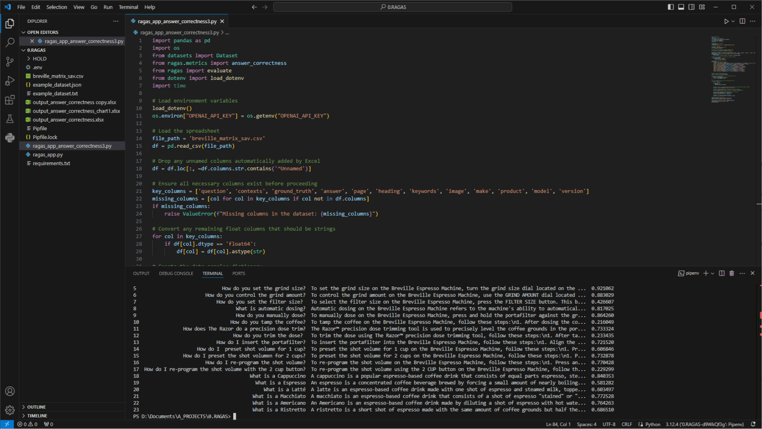Open Source Control view
The height and width of the screenshot is (429, 762).
point(9,62)
